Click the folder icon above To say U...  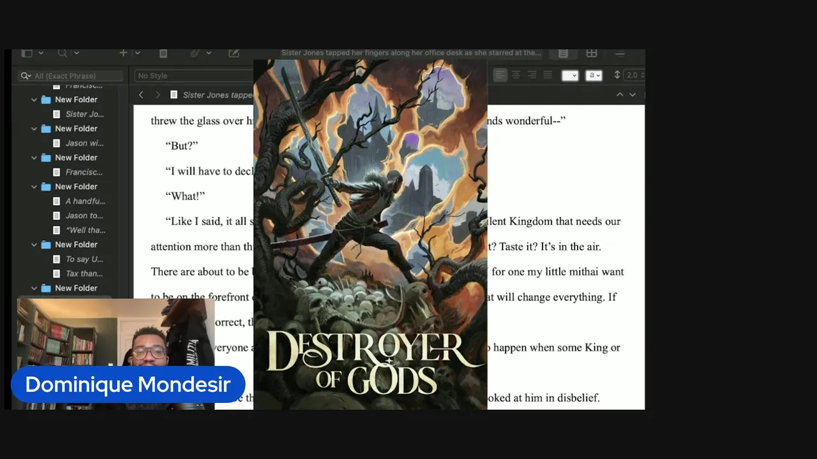tap(46, 245)
